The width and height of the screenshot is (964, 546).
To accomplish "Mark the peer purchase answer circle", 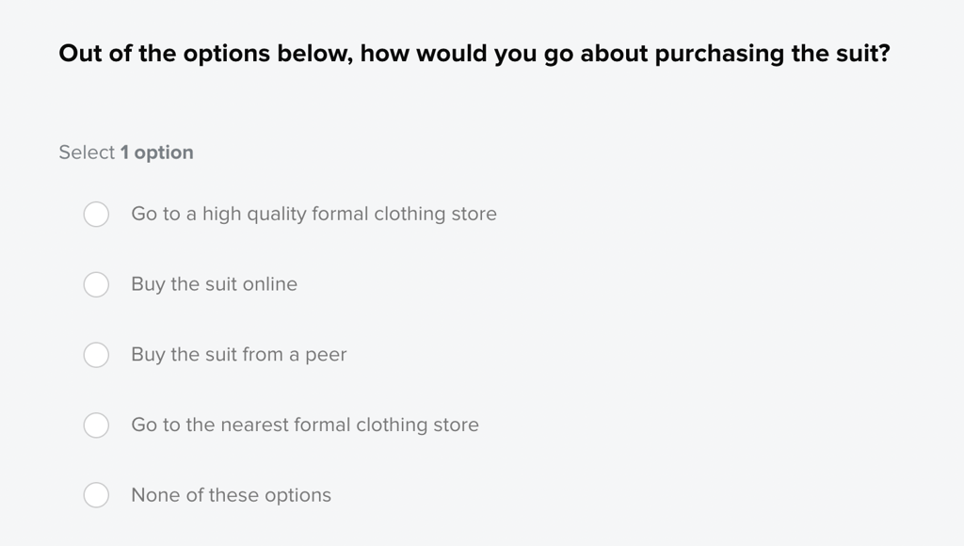I will (x=97, y=355).
